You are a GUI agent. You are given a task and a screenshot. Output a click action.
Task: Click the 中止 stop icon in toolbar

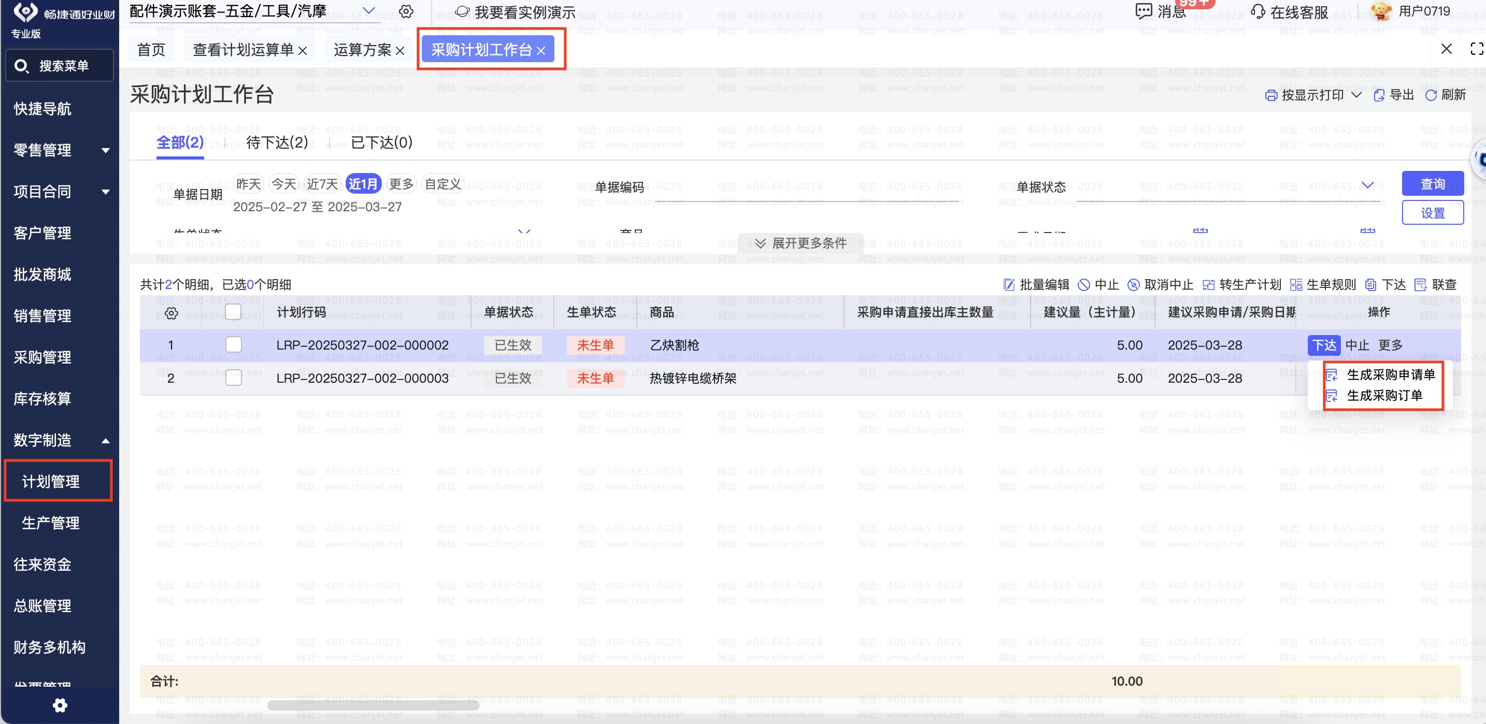pos(1084,285)
